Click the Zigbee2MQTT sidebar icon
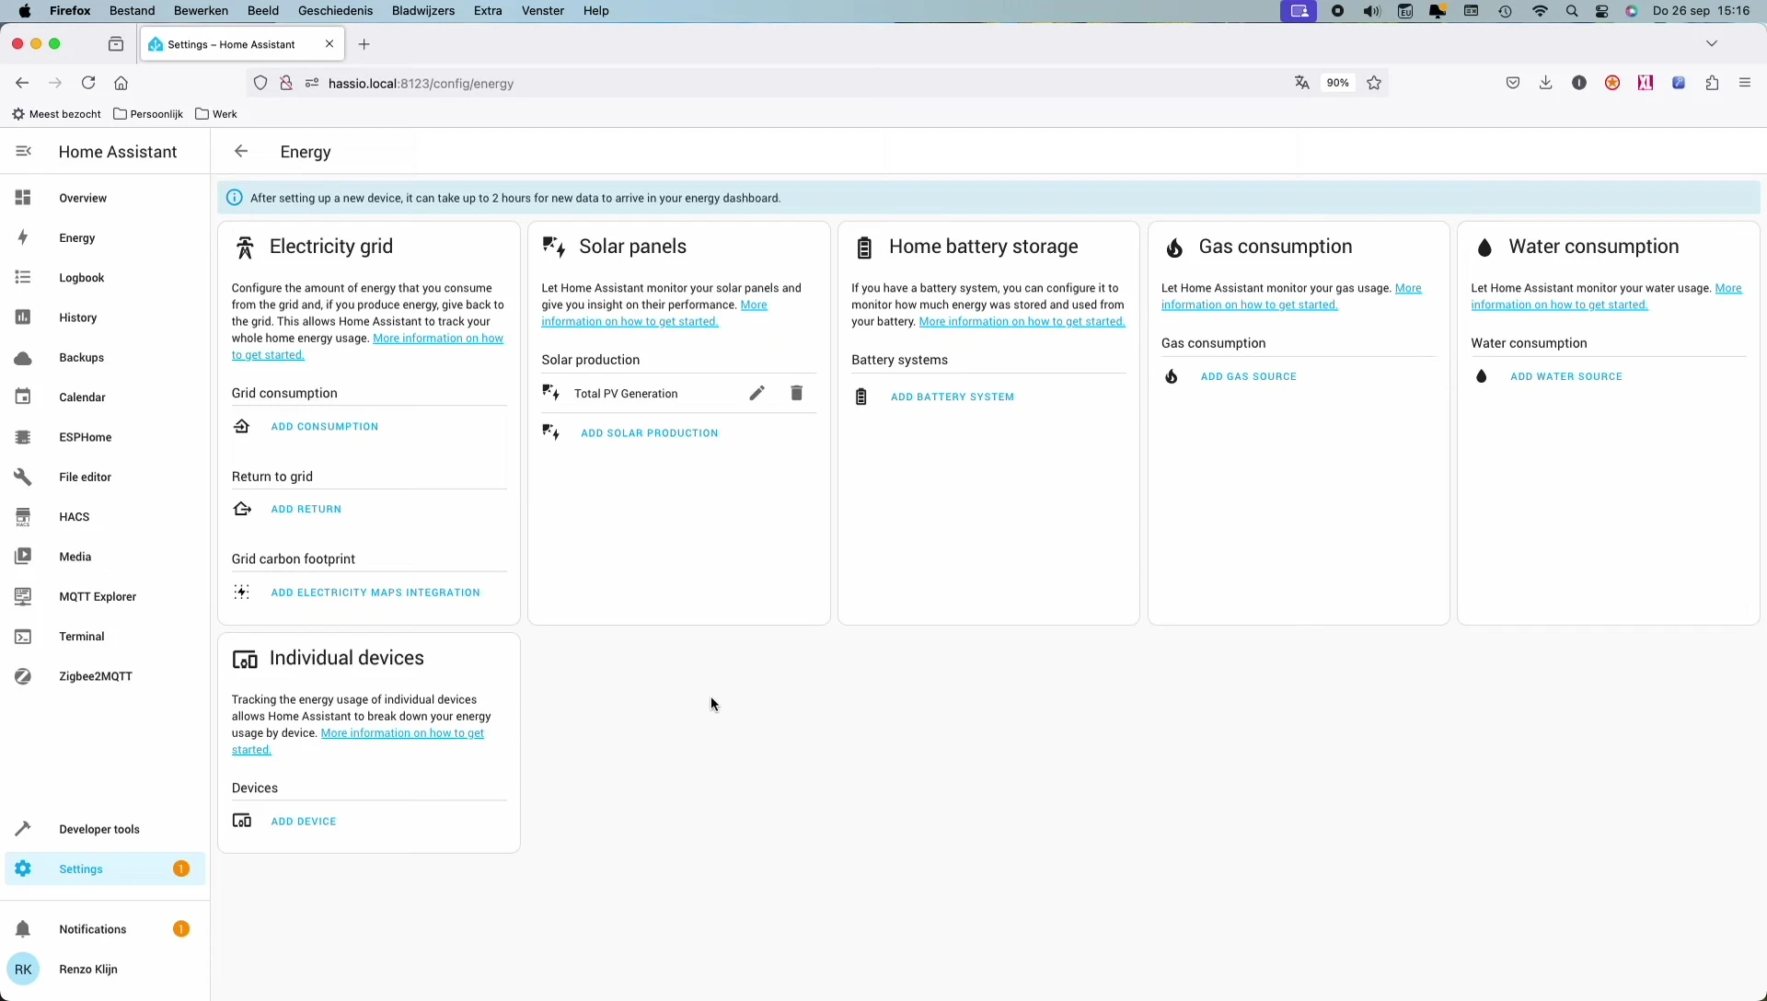This screenshot has width=1767, height=1001. pyautogui.click(x=23, y=676)
